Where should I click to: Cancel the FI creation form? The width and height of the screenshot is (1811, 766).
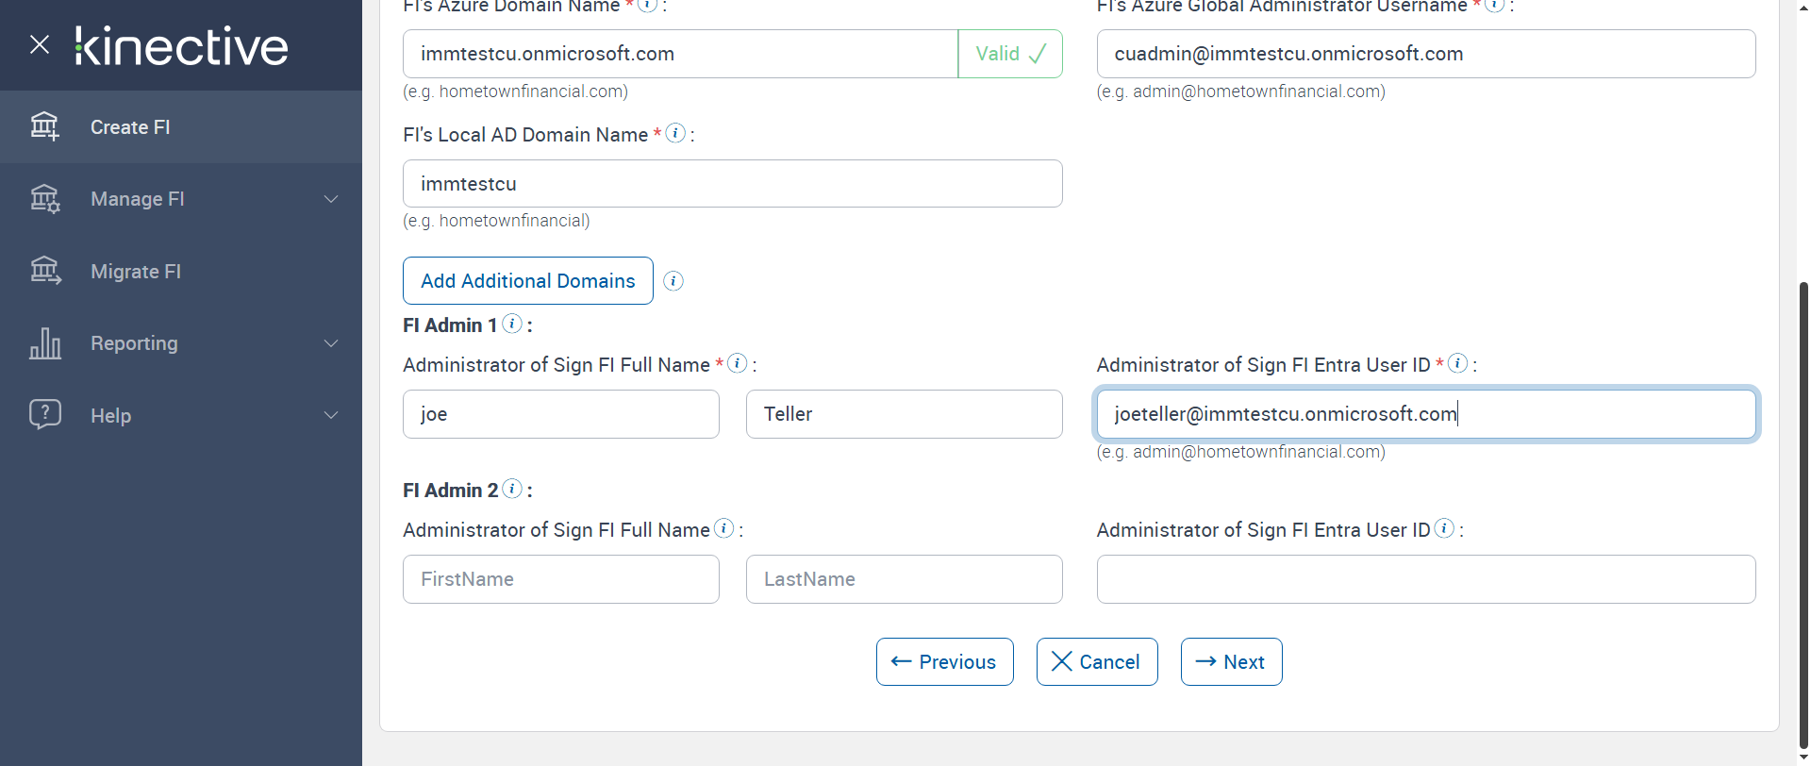click(x=1096, y=662)
